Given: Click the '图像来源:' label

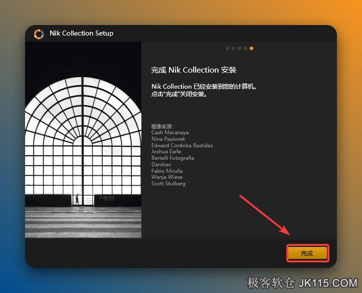Looking at the screenshot, I should coord(162,126).
